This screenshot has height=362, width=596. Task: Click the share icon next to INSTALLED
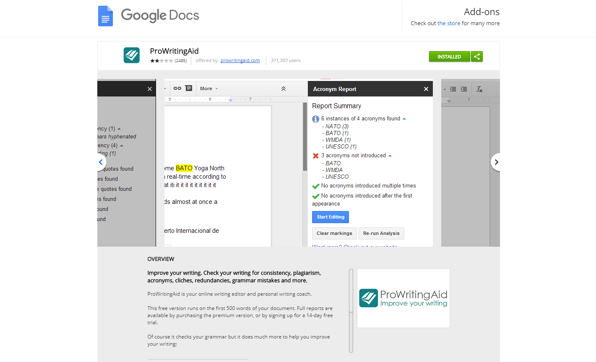[x=477, y=57]
